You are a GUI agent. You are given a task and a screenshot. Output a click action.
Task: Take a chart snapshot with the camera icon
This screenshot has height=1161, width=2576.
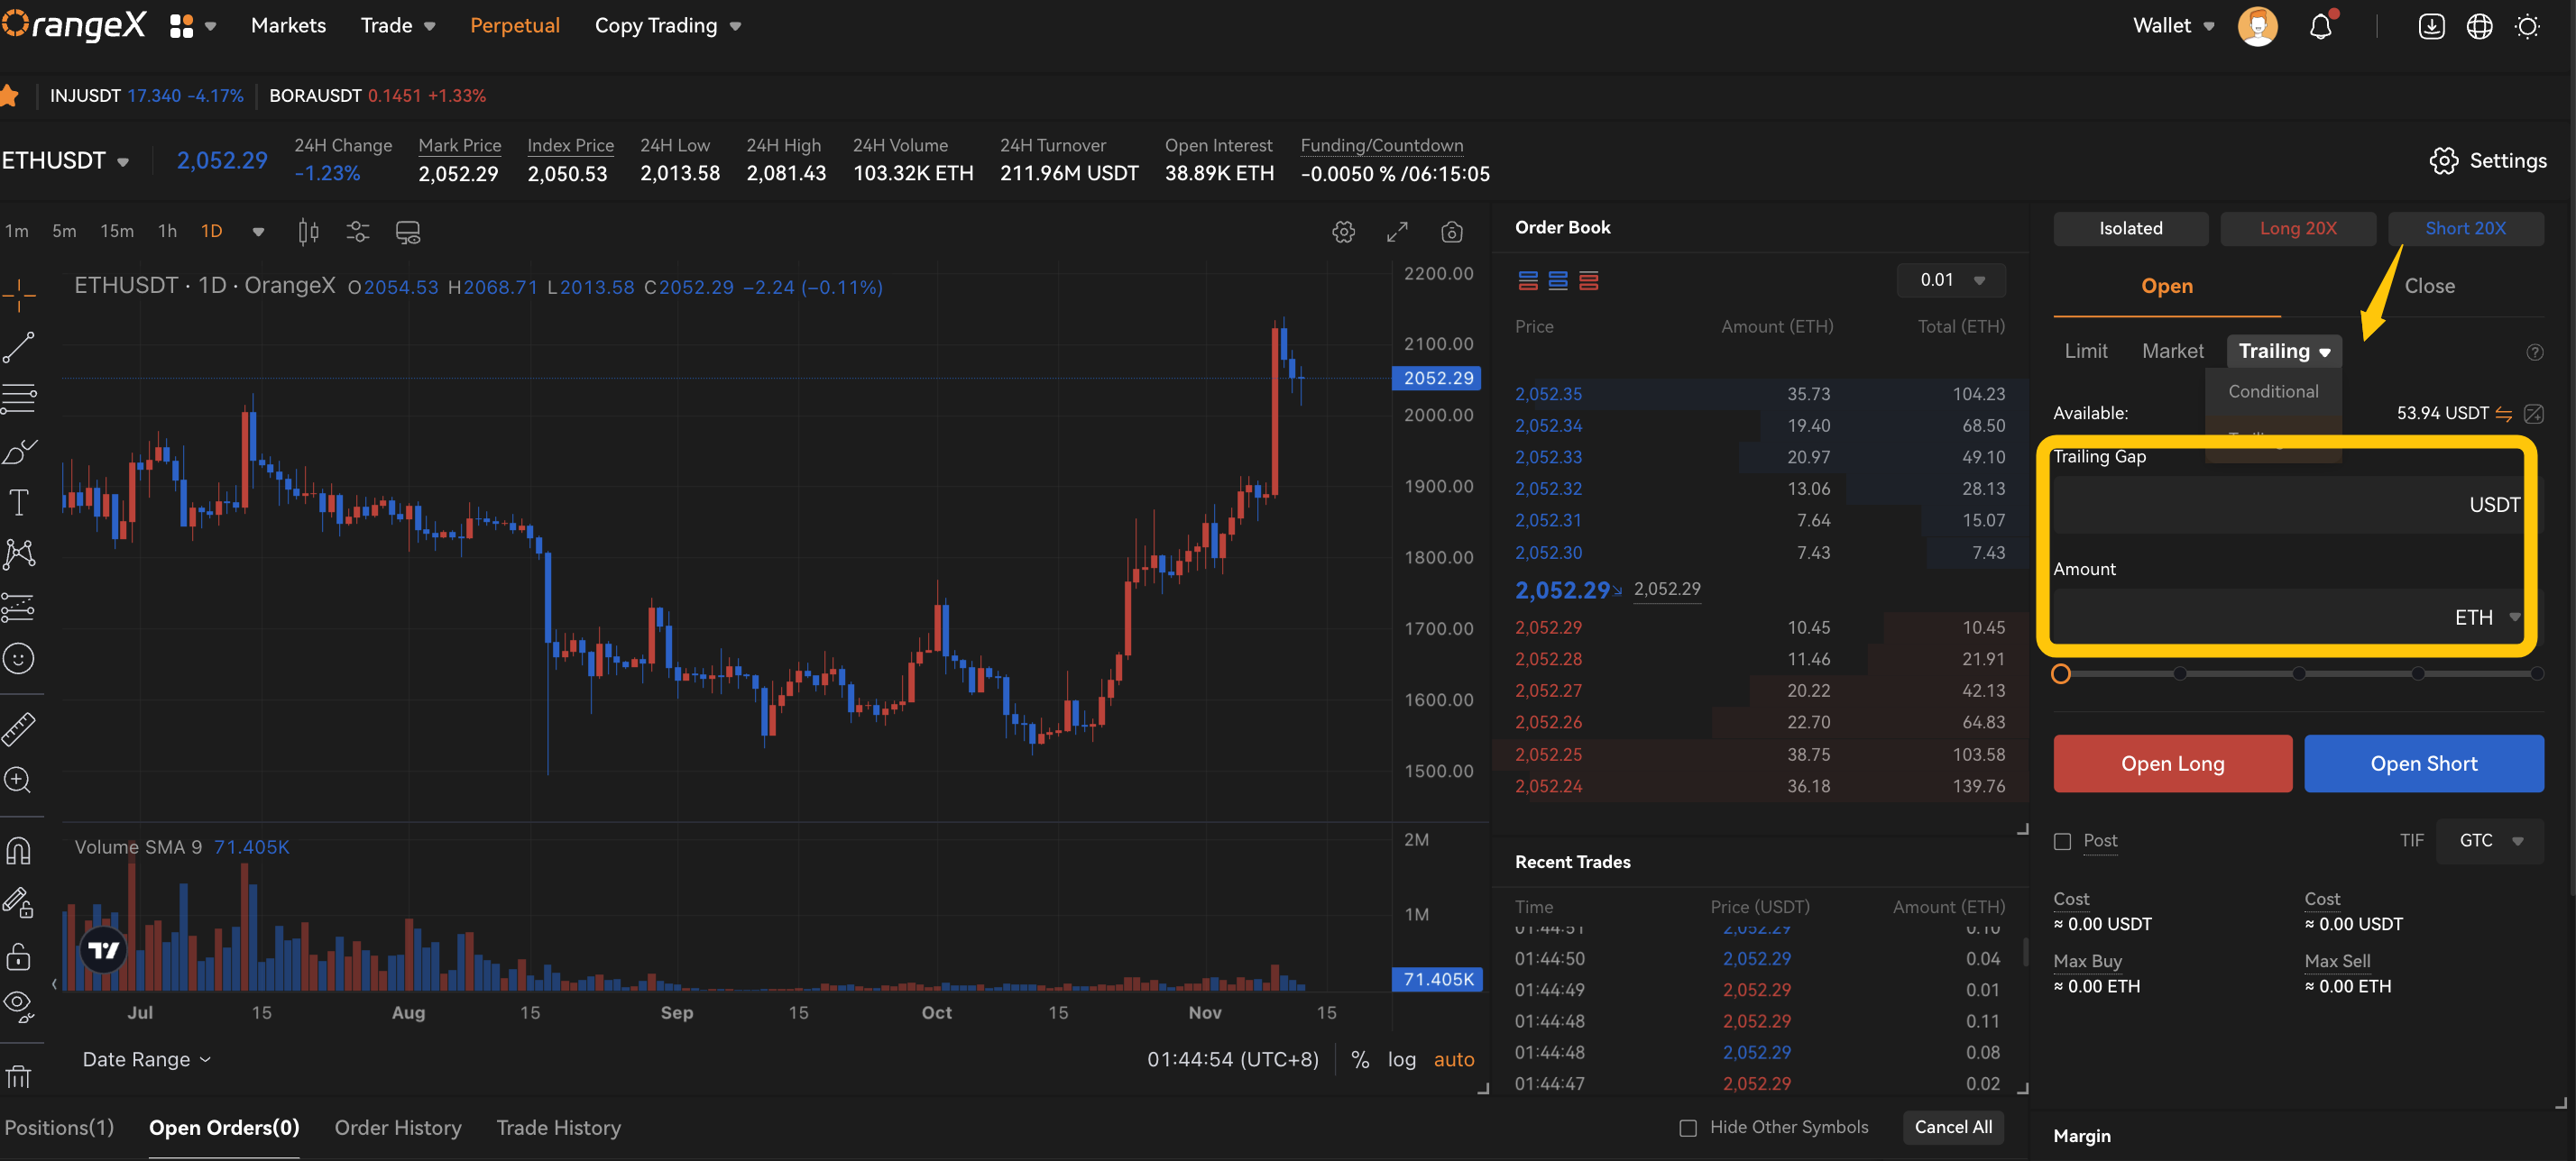click(1452, 232)
